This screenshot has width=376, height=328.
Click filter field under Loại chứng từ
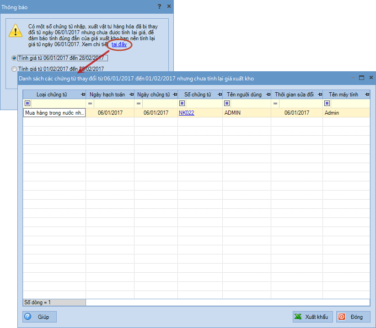[58, 103]
